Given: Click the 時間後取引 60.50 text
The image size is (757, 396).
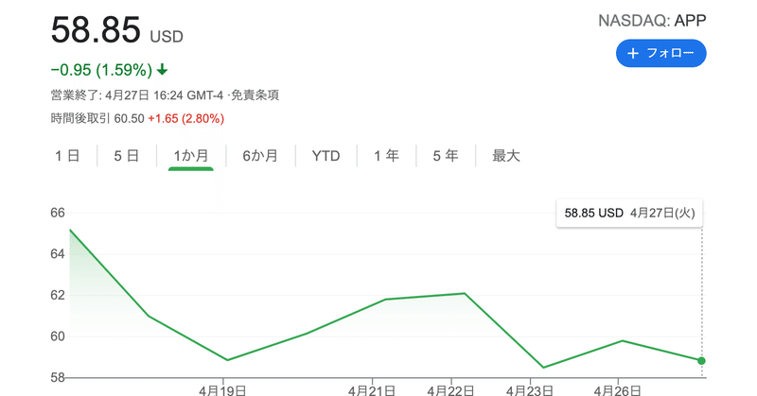Looking at the screenshot, I should point(97,119).
